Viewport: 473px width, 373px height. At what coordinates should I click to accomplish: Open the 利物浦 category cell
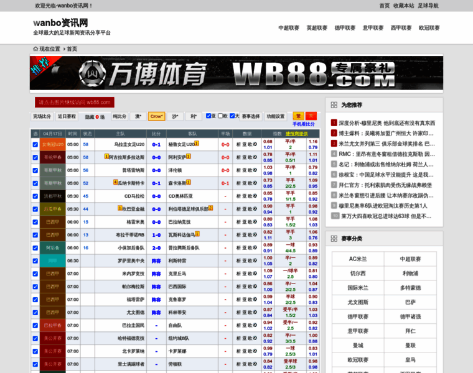(410, 274)
